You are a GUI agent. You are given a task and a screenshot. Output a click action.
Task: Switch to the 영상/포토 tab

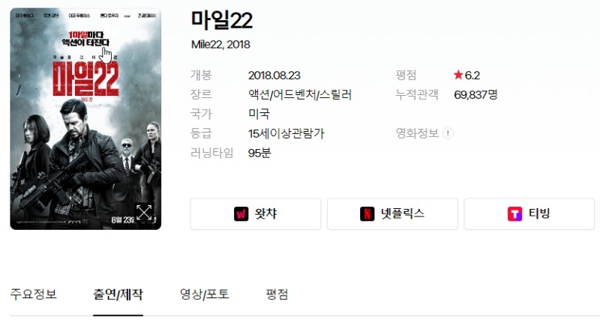(x=204, y=294)
